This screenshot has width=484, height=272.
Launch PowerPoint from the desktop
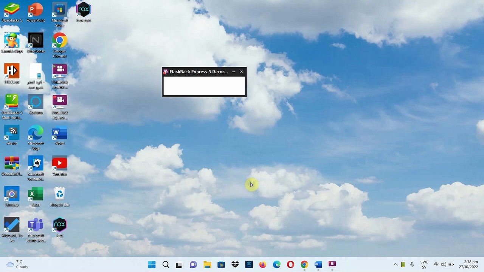coord(36,12)
